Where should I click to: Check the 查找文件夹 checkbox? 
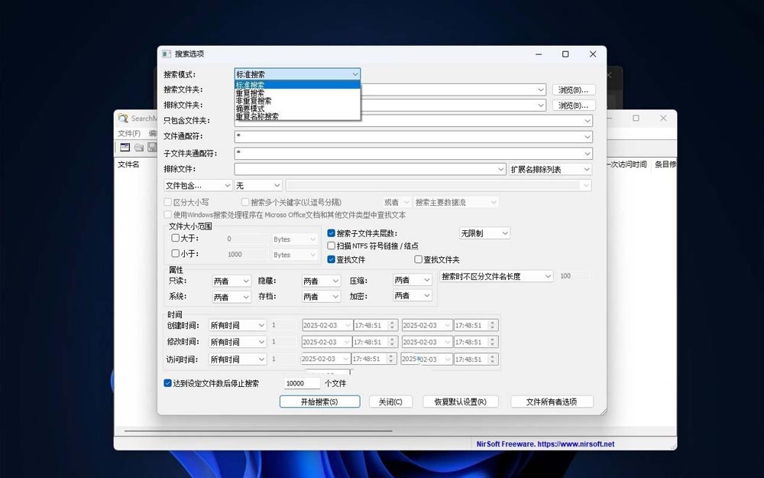coord(418,259)
